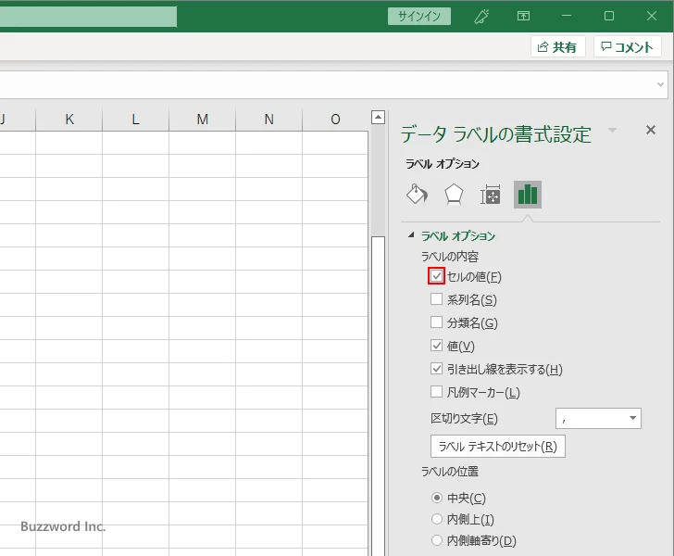This screenshot has width=674, height=556.
Task: Click the ラベル オプション dropdown heading text
Action: click(x=443, y=164)
